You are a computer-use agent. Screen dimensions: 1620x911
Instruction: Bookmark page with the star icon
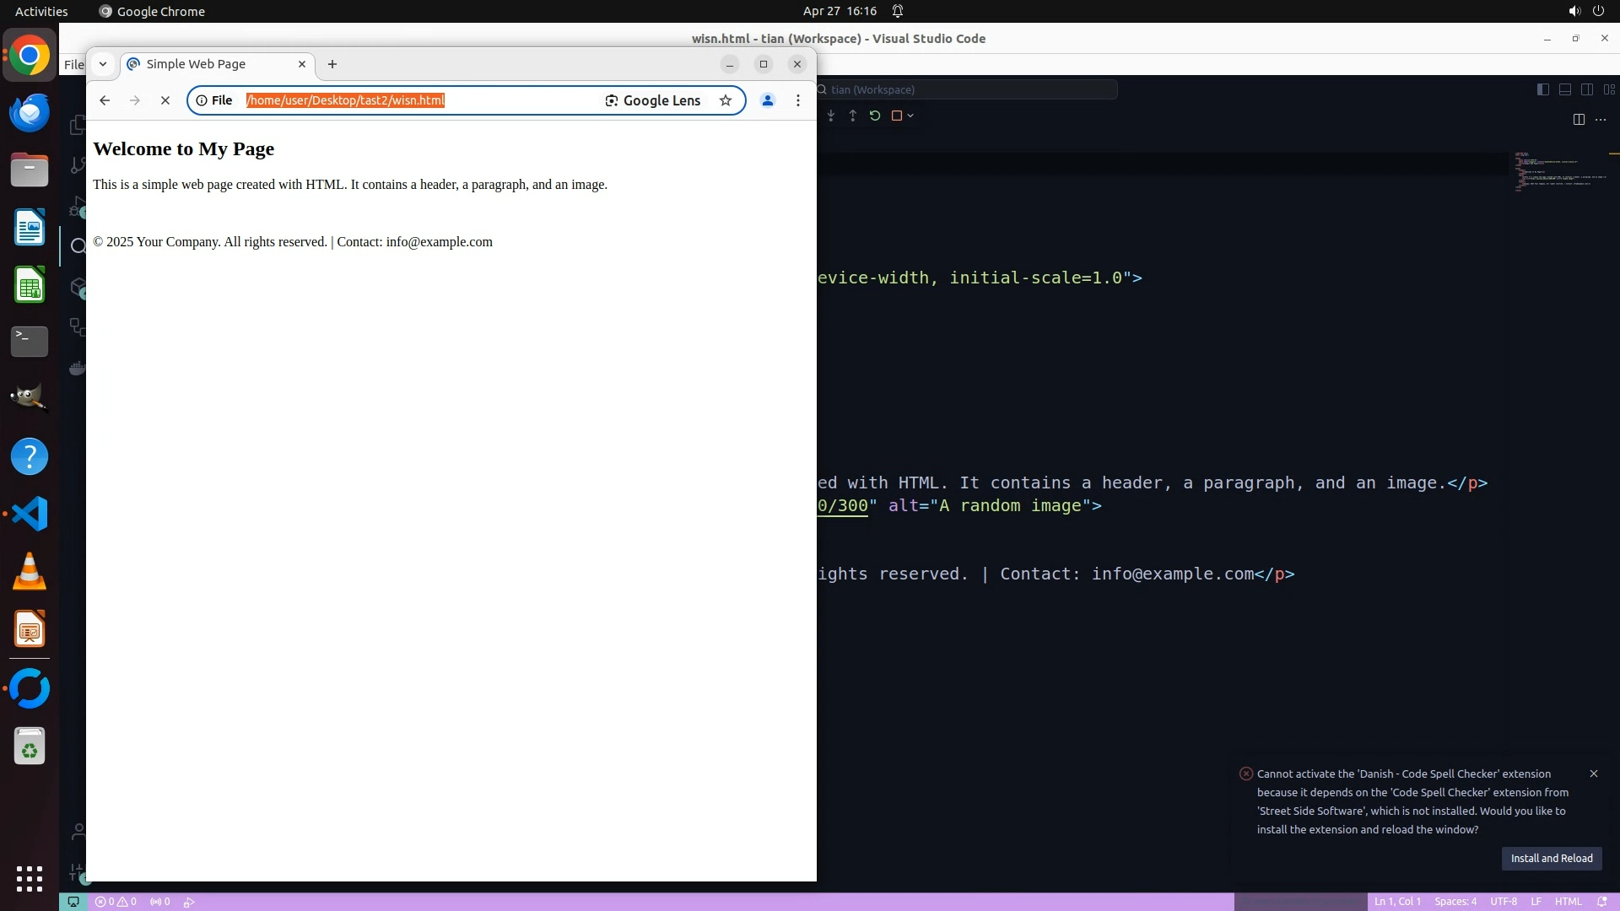[726, 100]
